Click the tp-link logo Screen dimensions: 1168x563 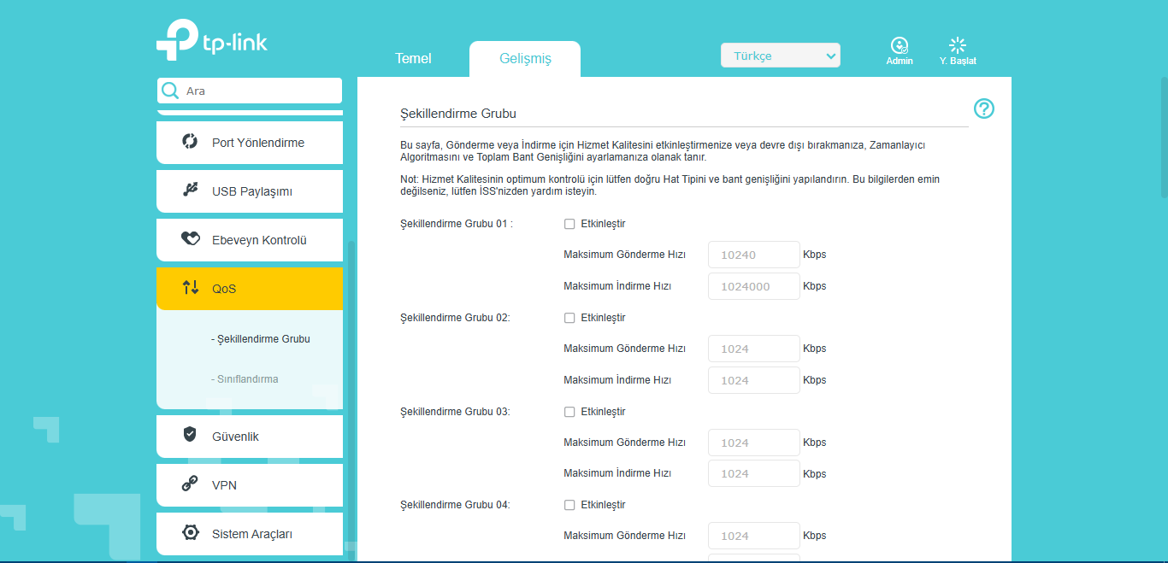212,39
